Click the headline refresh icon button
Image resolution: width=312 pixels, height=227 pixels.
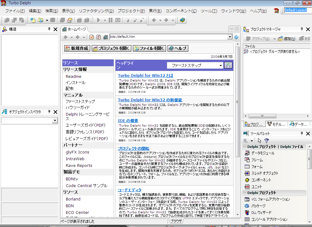click(x=228, y=65)
